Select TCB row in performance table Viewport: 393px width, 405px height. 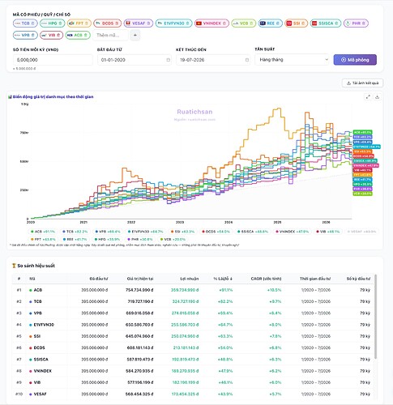coord(193,301)
